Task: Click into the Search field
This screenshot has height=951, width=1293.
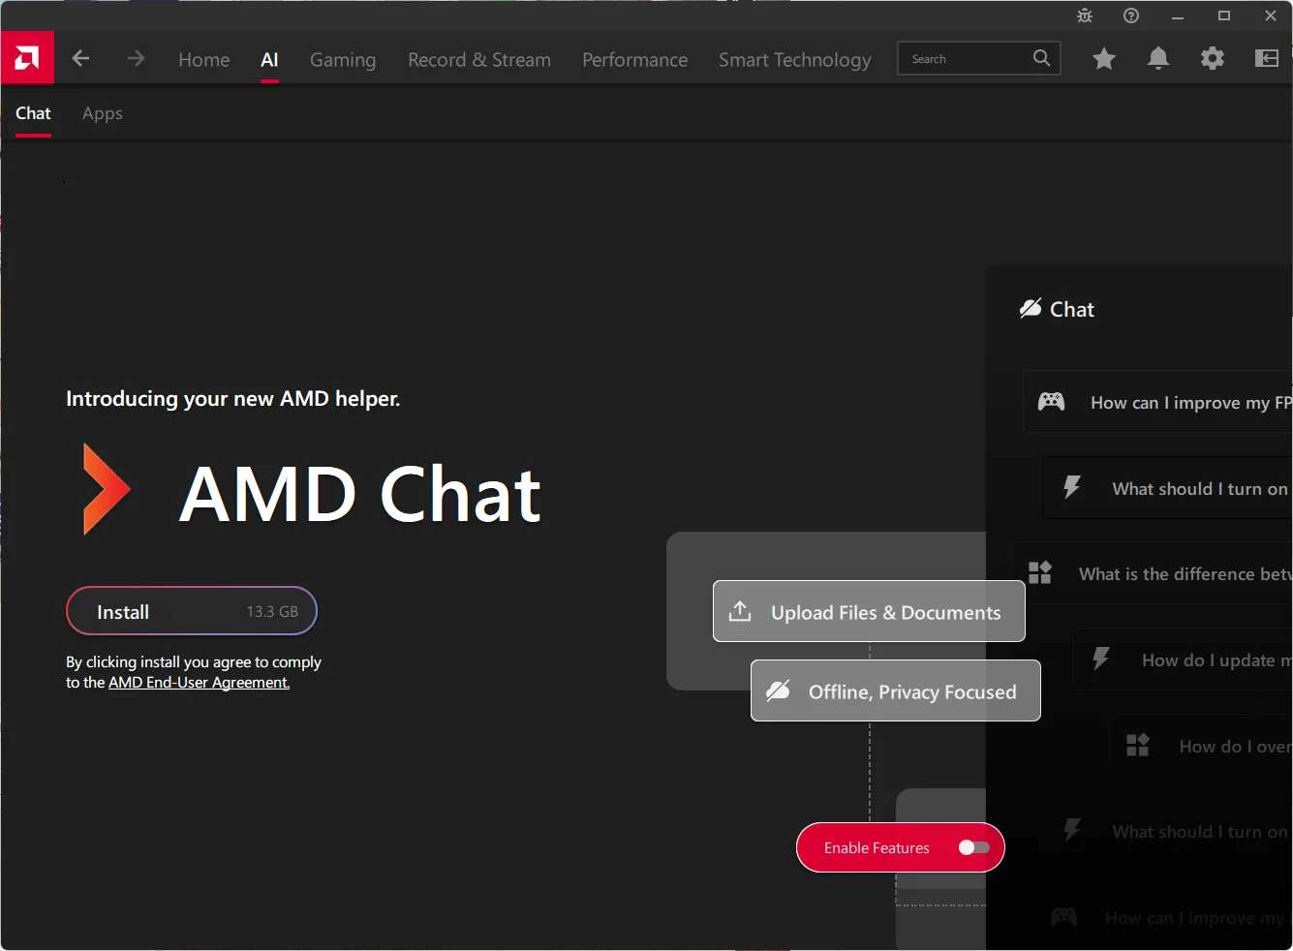Action: pyautogui.click(x=964, y=59)
